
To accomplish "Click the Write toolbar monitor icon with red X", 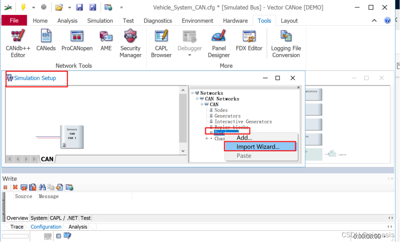I will [x=24, y=187].
